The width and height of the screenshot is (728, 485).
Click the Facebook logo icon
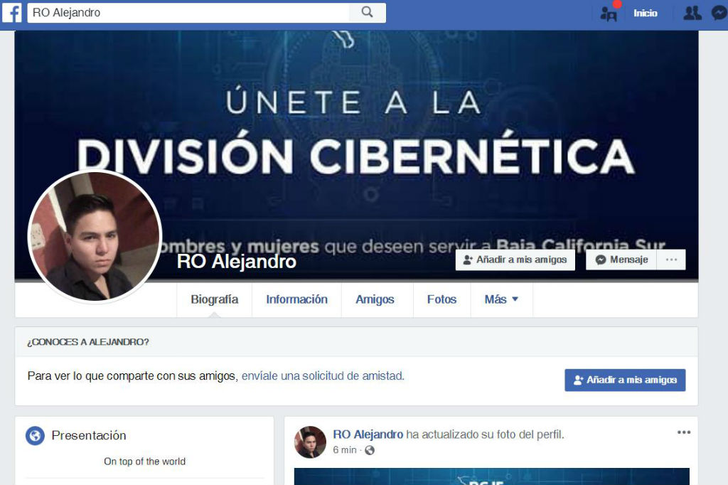coord(11,13)
